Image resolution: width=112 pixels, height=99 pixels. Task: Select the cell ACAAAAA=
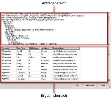[9, 76]
